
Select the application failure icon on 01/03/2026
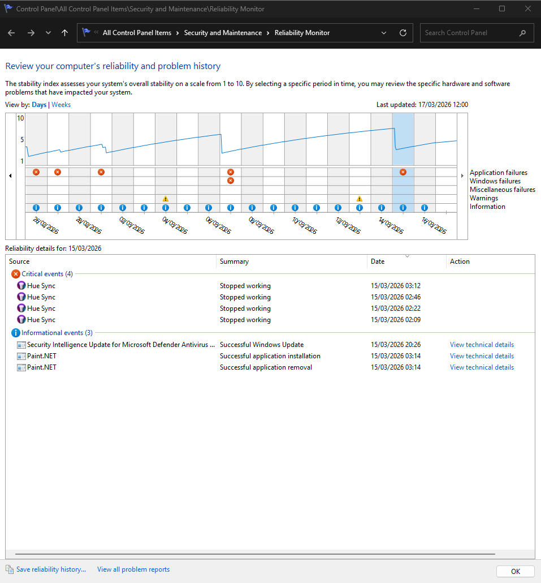pos(101,172)
